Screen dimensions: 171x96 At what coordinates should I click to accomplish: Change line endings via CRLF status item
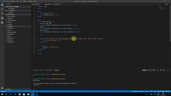pos(151,91)
